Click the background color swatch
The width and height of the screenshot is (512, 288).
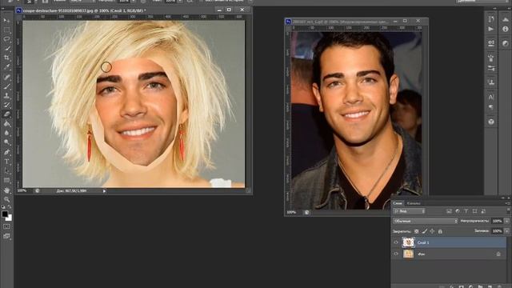(9, 218)
